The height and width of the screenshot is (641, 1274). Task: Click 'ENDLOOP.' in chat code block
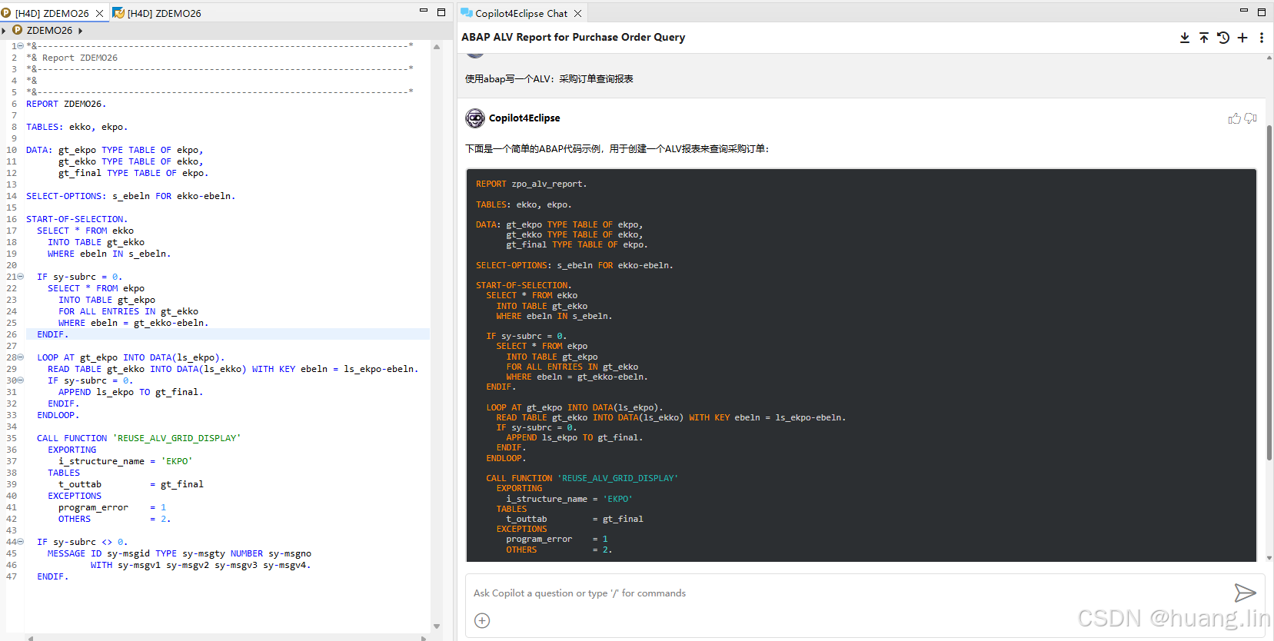pos(506,459)
